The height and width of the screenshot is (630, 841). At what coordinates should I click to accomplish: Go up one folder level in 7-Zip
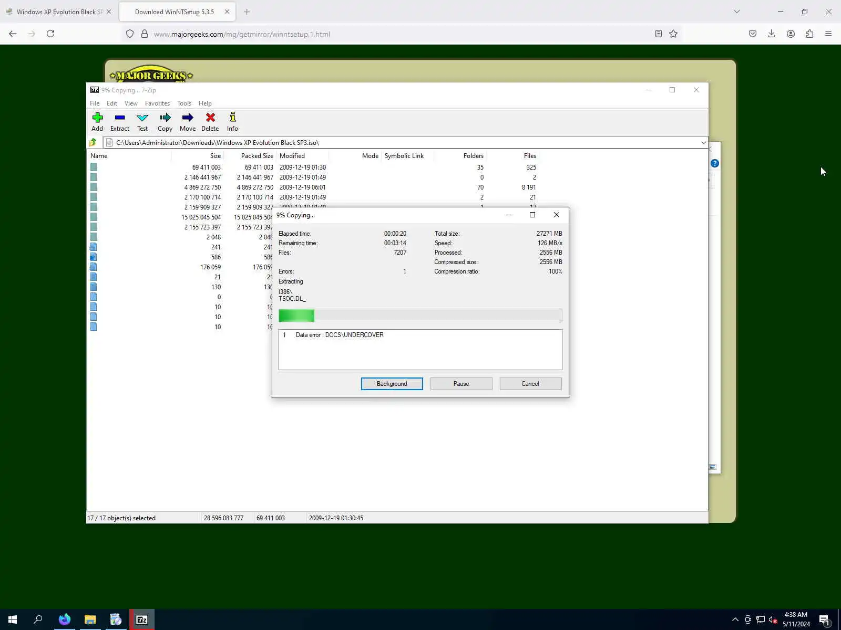pyautogui.click(x=94, y=142)
